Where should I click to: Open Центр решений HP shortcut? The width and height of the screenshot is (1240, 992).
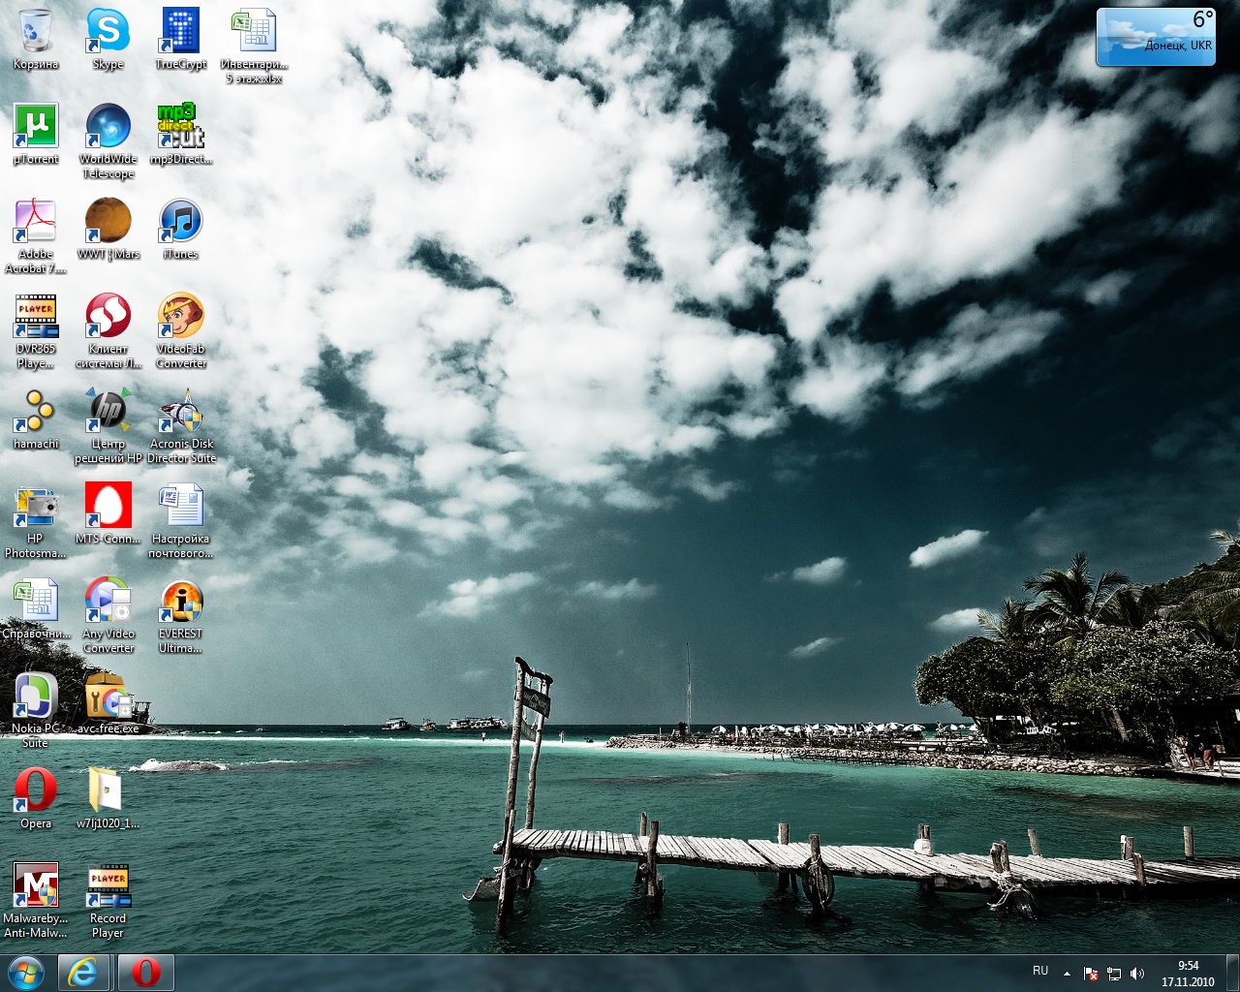(x=108, y=426)
